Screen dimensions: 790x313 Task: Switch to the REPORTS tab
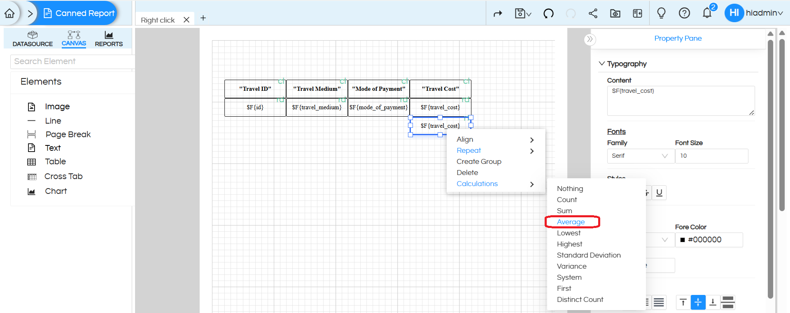pos(109,39)
